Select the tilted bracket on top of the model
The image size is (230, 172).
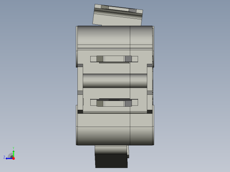[x=118, y=15]
